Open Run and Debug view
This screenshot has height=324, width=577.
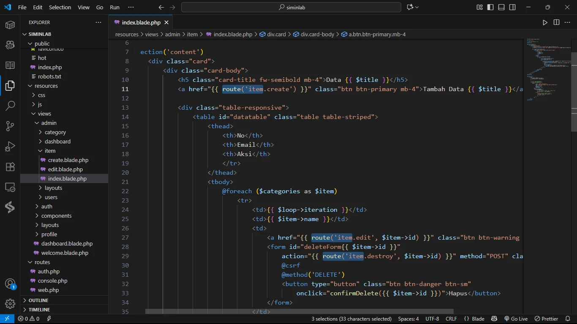click(x=10, y=146)
